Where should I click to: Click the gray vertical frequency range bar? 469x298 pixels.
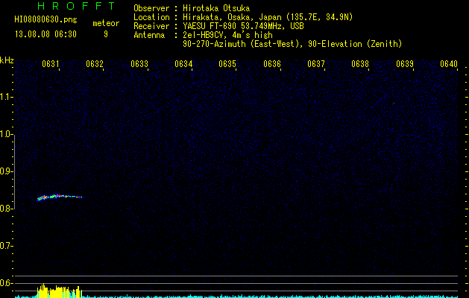click(14, 172)
